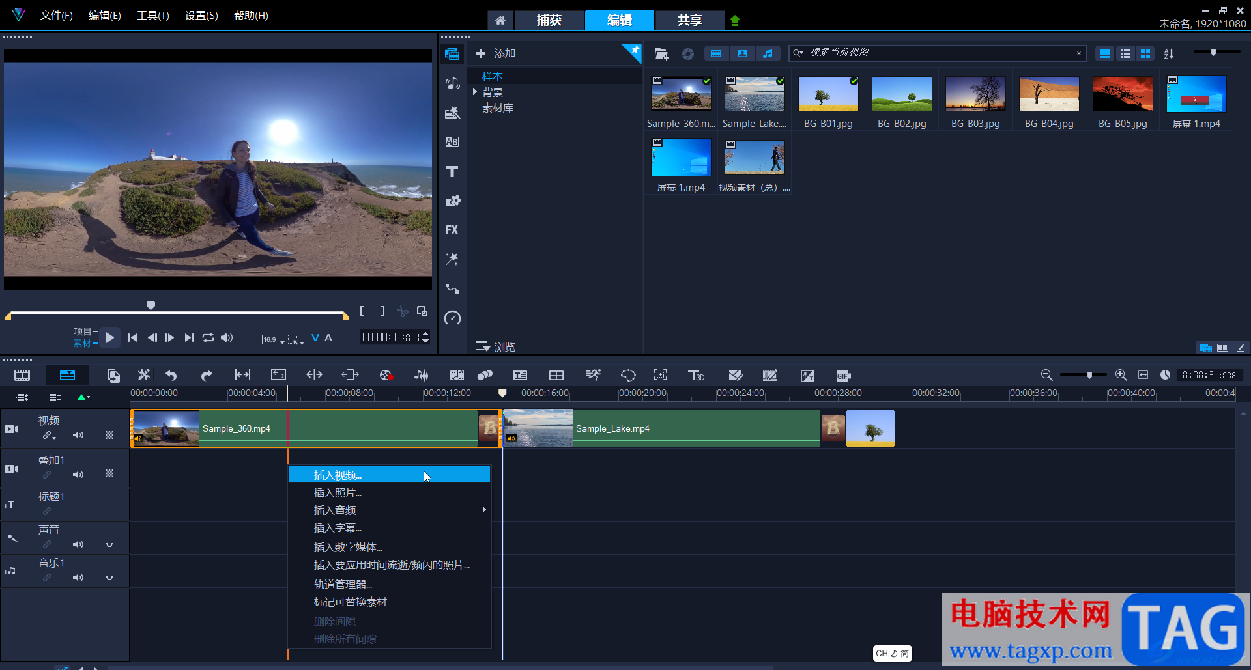Select the BG-B03.jpg thumbnail

975,94
